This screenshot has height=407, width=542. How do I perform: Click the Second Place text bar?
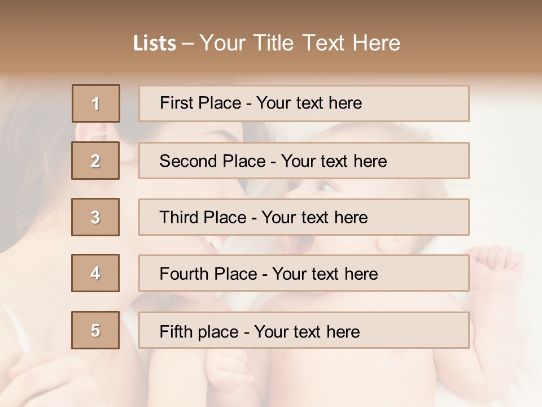[x=304, y=161]
